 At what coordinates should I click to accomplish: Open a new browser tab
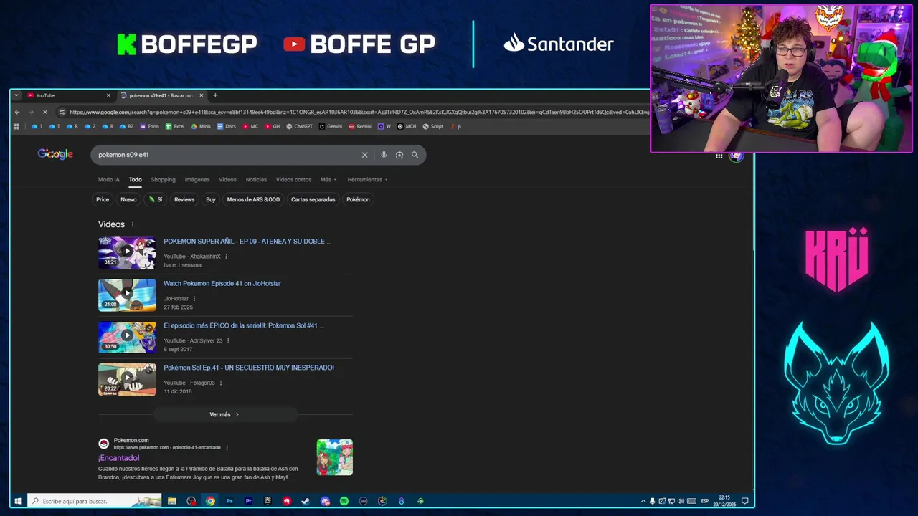pyautogui.click(x=215, y=95)
